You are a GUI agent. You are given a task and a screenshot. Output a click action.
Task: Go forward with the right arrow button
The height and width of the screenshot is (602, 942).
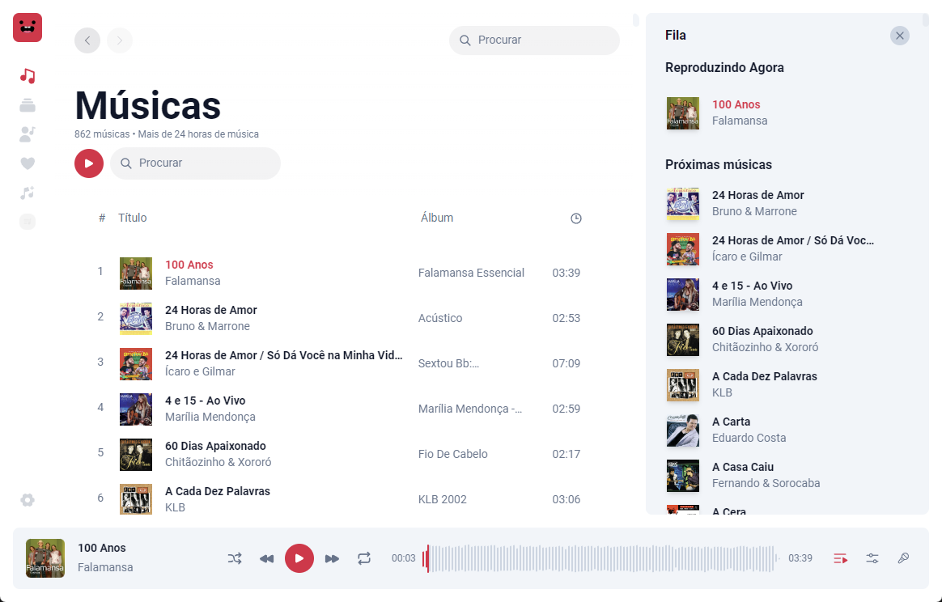120,40
